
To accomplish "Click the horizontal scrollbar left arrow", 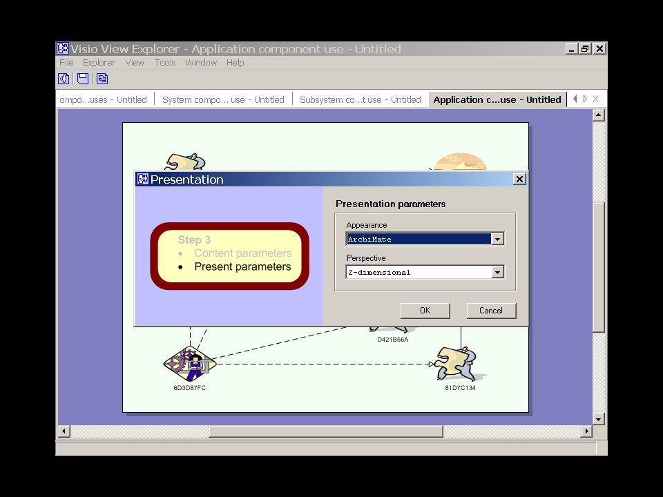I will click(64, 431).
